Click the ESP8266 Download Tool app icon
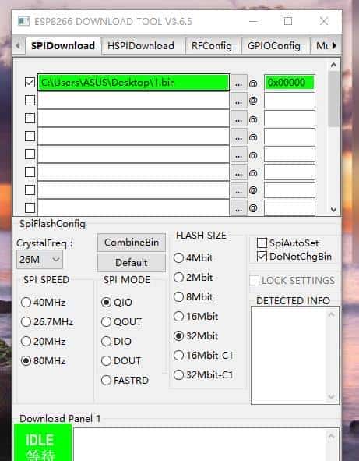359x461 pixels. point(24,21)
